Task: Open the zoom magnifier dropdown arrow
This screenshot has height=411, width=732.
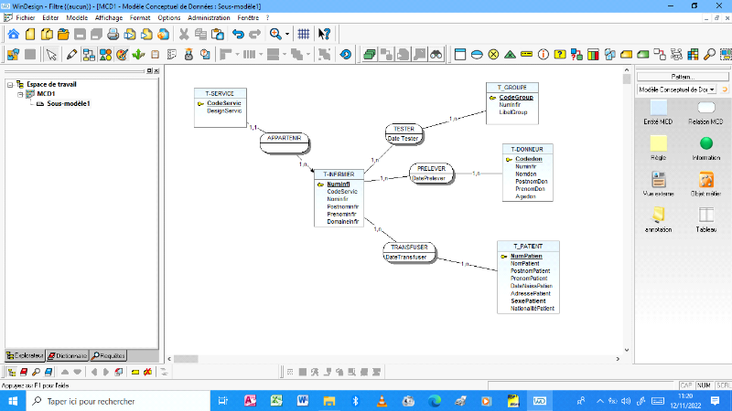Action: pyautogui.click(x=287, y=34)
